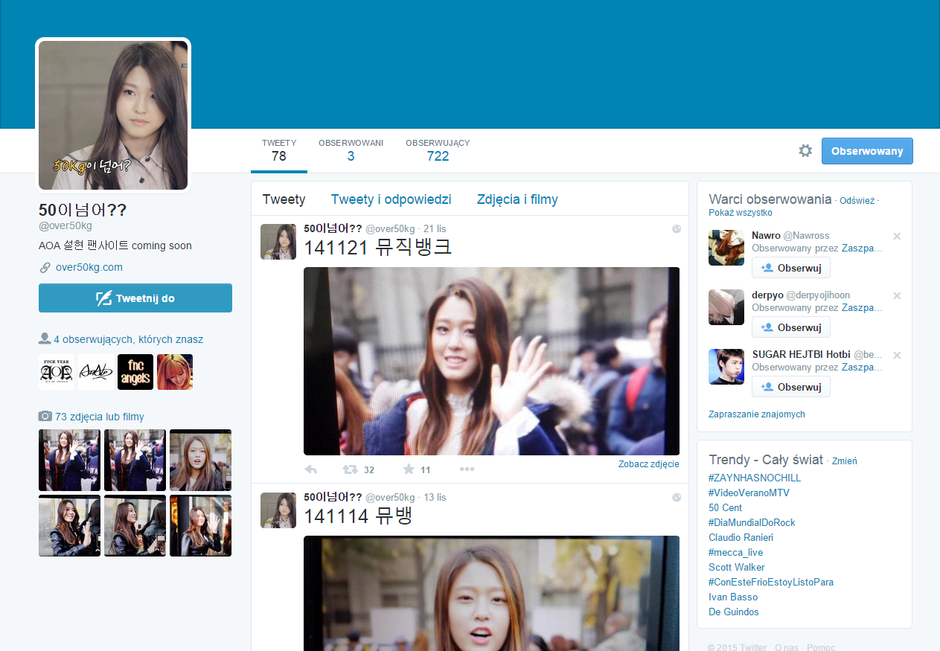
Task: Open the AoA signature follower avatar
Action: (x=96, y=372)
